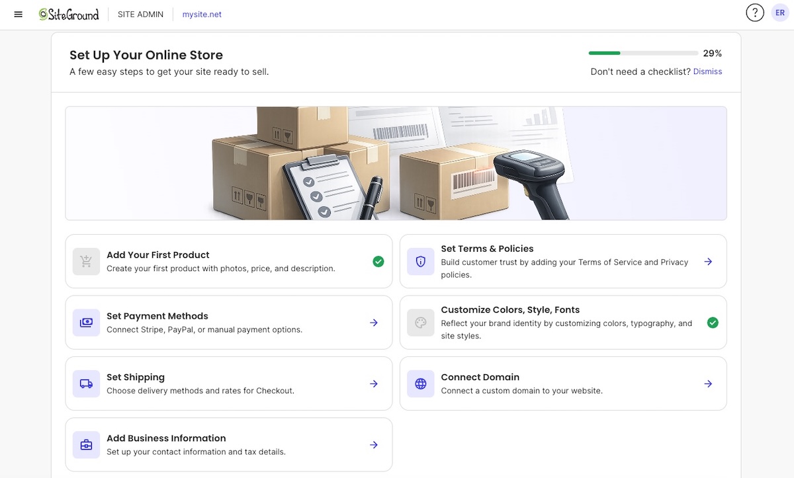Click the arrow on Add Business Information

click(374, 445)
